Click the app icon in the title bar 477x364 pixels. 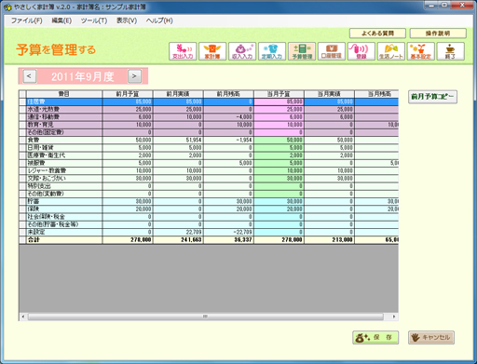(x=7, y=7)
